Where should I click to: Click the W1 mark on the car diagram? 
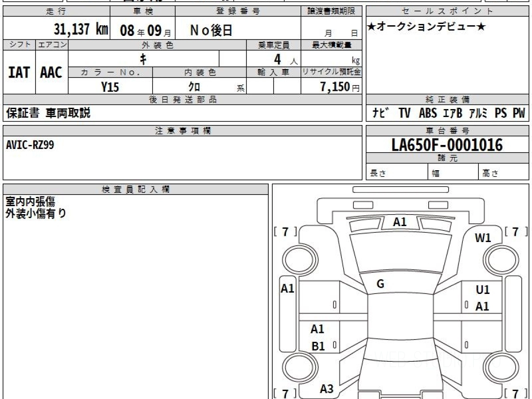(x=483, y=238)
